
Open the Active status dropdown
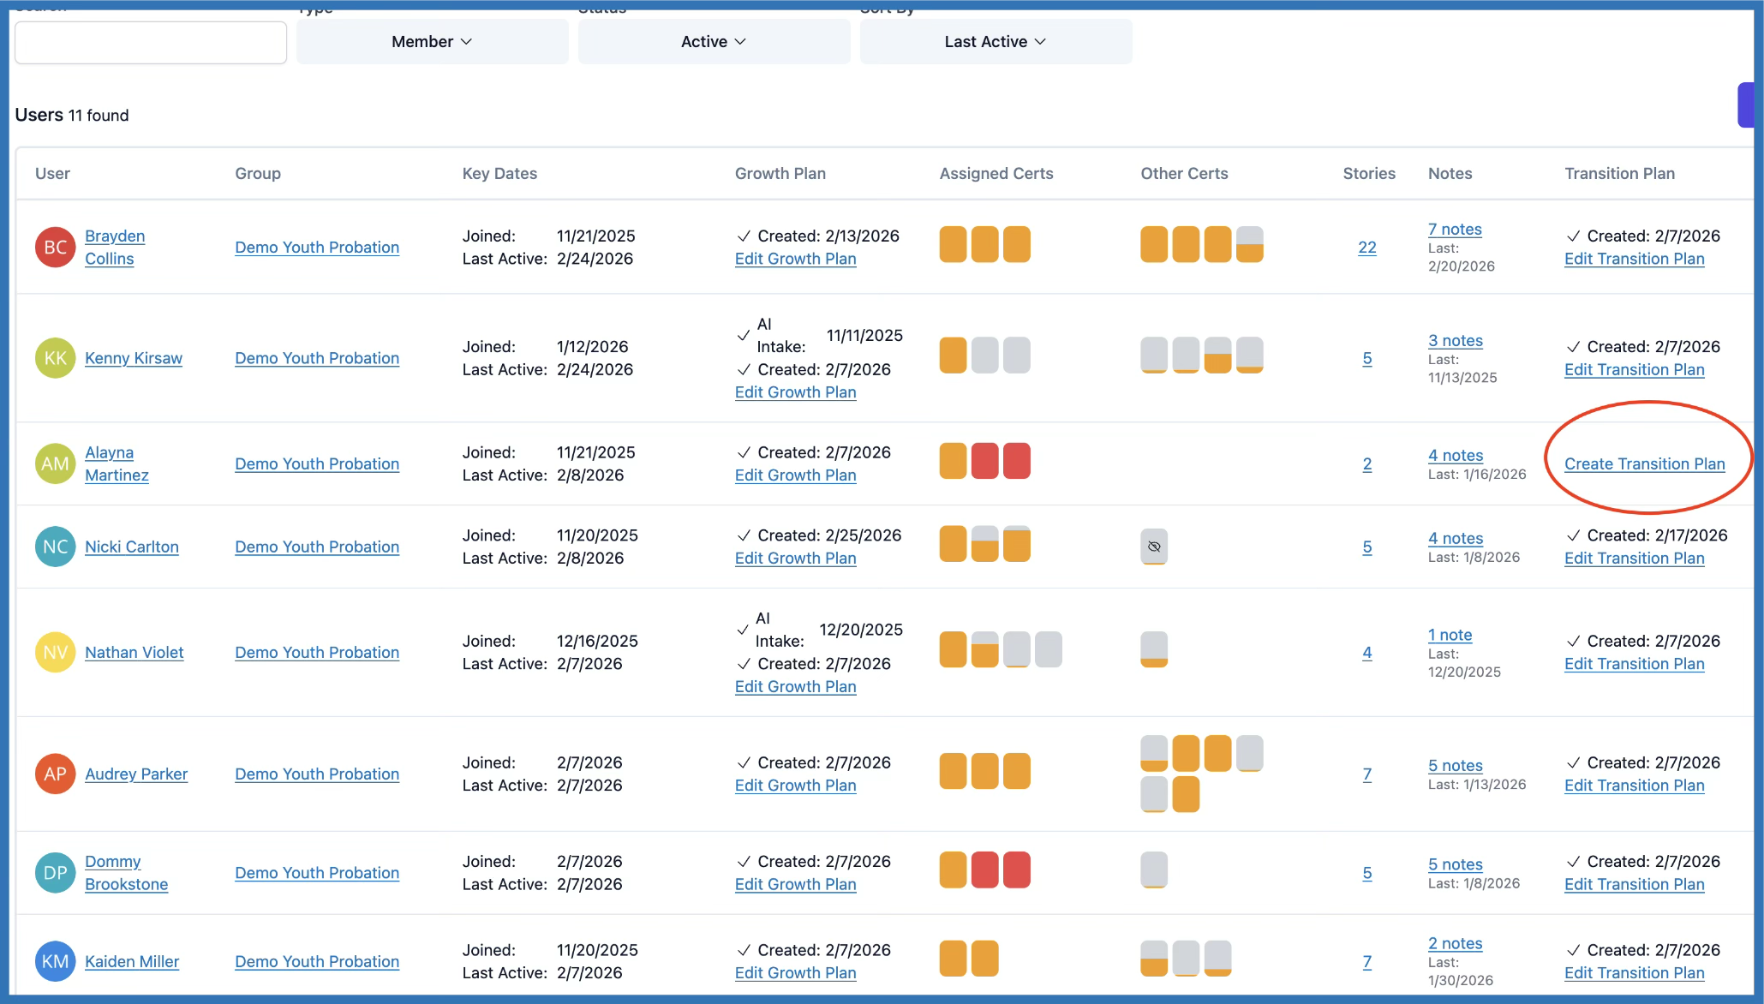[714, 41]
